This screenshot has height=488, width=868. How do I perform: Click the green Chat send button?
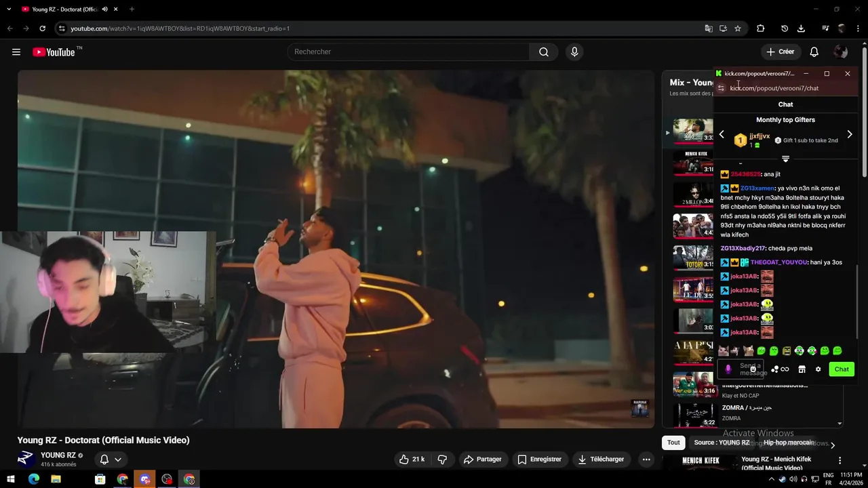click(842, 369)
